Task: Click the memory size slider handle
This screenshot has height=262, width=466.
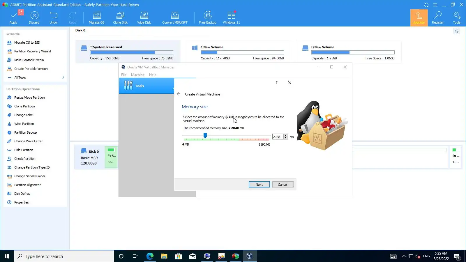Action: pyautogui.click(x=205, y=135)
